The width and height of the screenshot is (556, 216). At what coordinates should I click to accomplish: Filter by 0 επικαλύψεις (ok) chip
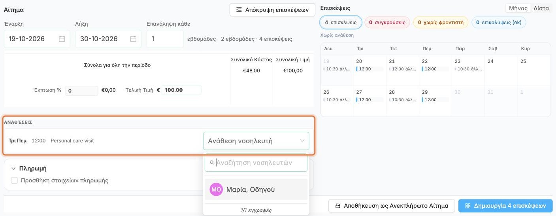click(499, 23)
